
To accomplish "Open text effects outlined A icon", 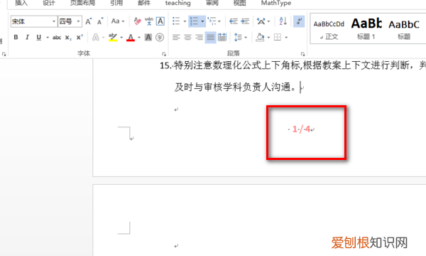I will pyautogui.click(x=95, y=37).
